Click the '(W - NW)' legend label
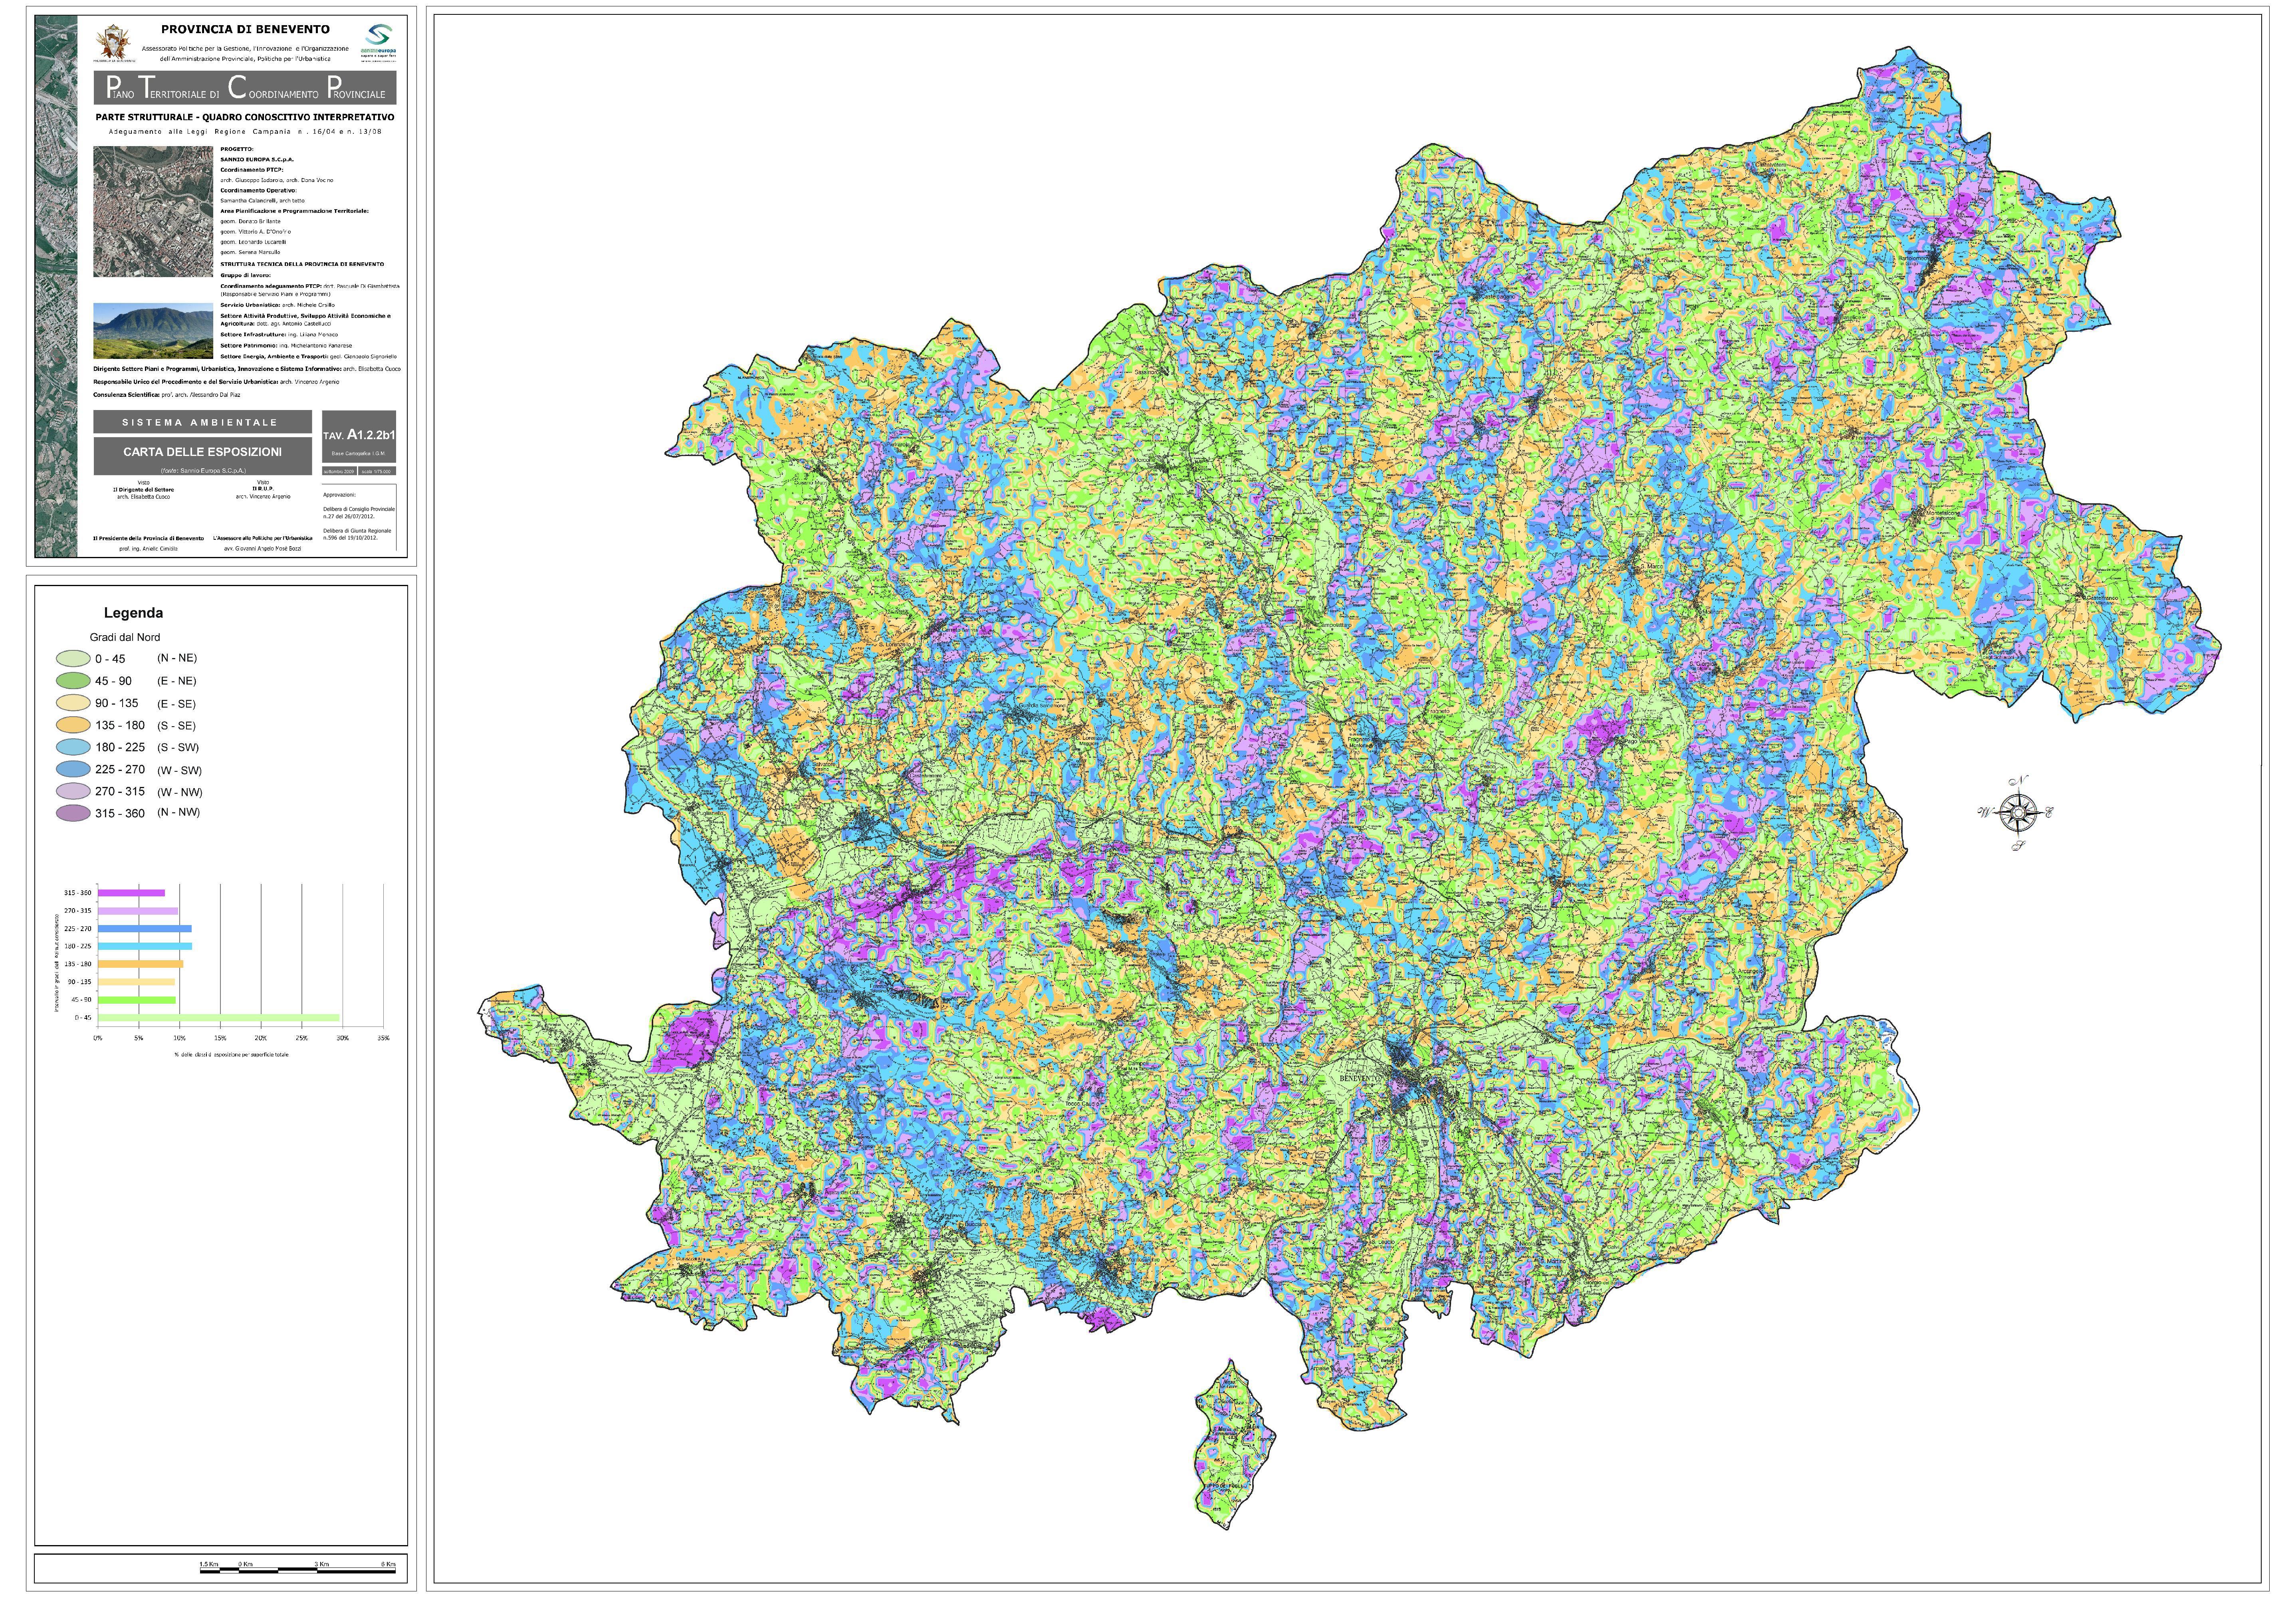This screenshot has width=2296, height=1597. 180,792
